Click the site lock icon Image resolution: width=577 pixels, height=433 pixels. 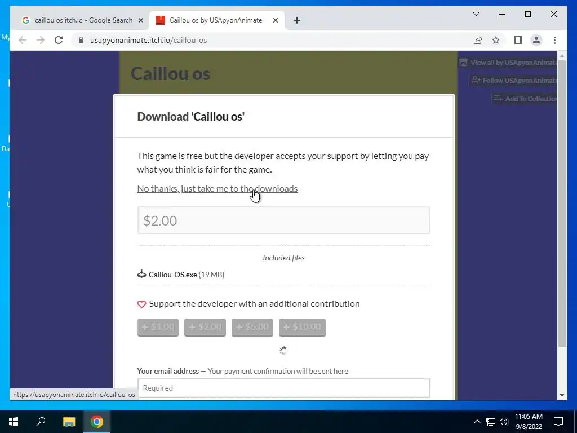pyautogui.click(x=81, y=40)
